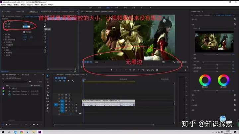Open the File menu
239x134 pixels.
point(3,5)
